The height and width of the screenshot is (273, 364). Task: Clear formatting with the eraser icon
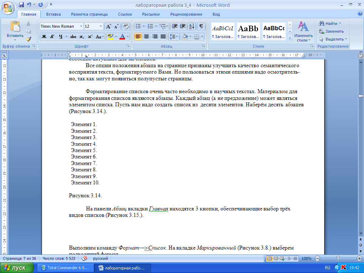pos(125,26)
